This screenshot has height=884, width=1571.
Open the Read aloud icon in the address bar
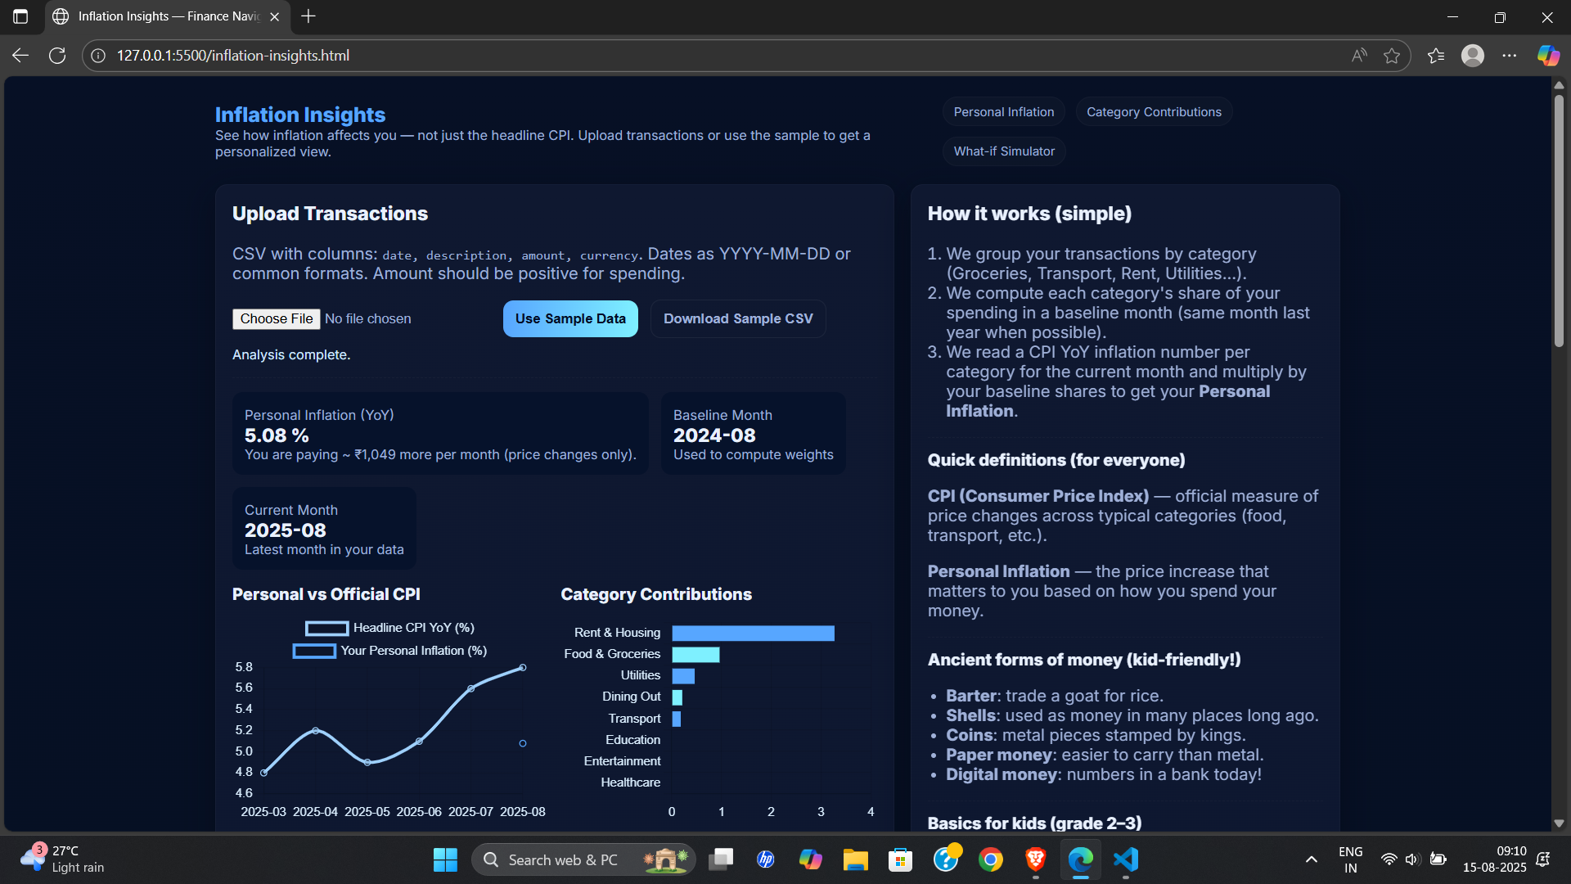point(1359,56)
